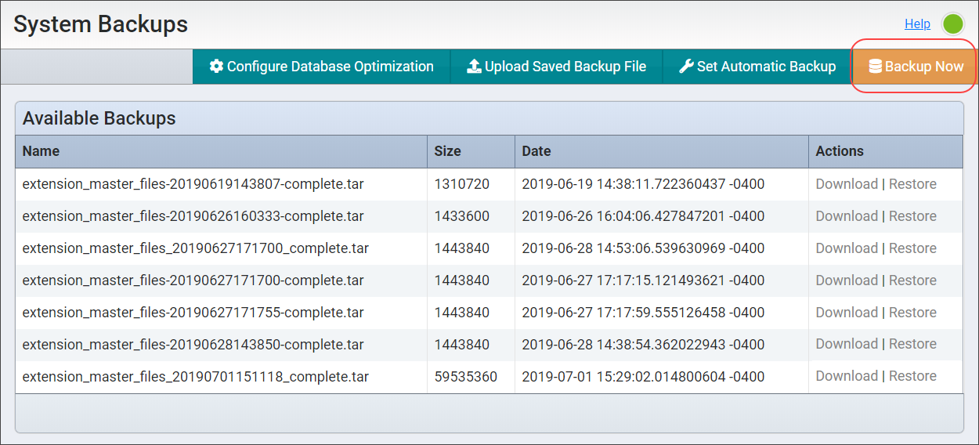Screen dimensions: 979x445
Task: Select file name extension_master_files-20190627171755-complete.tar
Action: pos(193,313)
